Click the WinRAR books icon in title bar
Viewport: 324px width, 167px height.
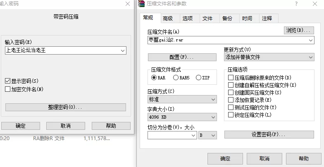coord(141,4)
